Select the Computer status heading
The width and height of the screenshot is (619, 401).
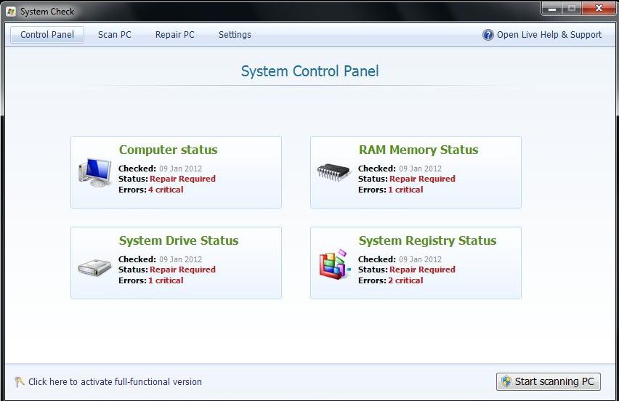click(x=168, y=150)
